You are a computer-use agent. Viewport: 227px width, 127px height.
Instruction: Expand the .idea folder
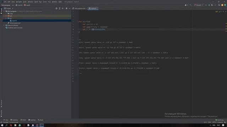pyautogui.click(x=6, y=13)
